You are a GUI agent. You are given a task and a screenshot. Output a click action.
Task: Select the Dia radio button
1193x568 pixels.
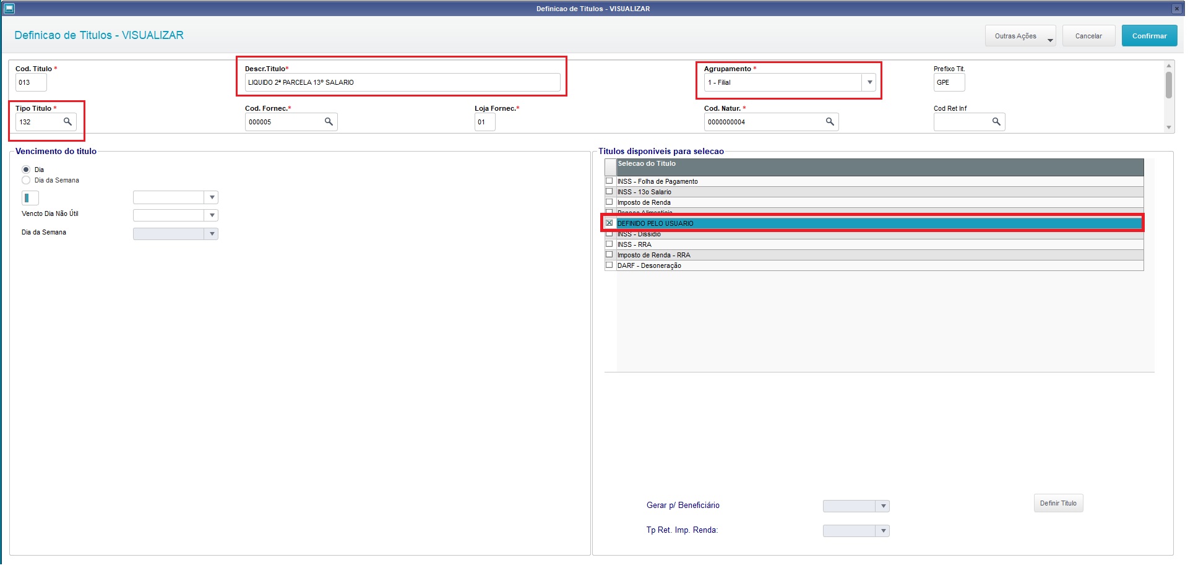tap(26, 170)
